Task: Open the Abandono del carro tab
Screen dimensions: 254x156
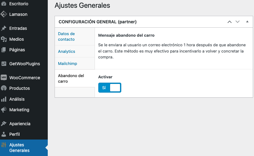Action: (x=71, y=78)
